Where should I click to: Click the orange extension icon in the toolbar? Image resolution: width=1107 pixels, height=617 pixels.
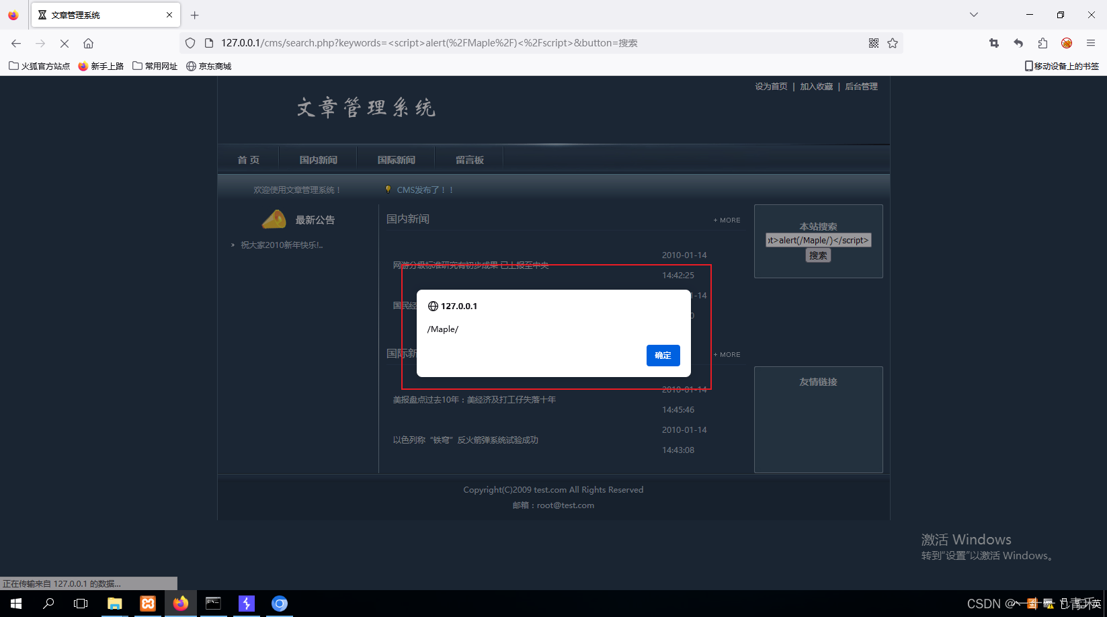[x=1067, y=43]
